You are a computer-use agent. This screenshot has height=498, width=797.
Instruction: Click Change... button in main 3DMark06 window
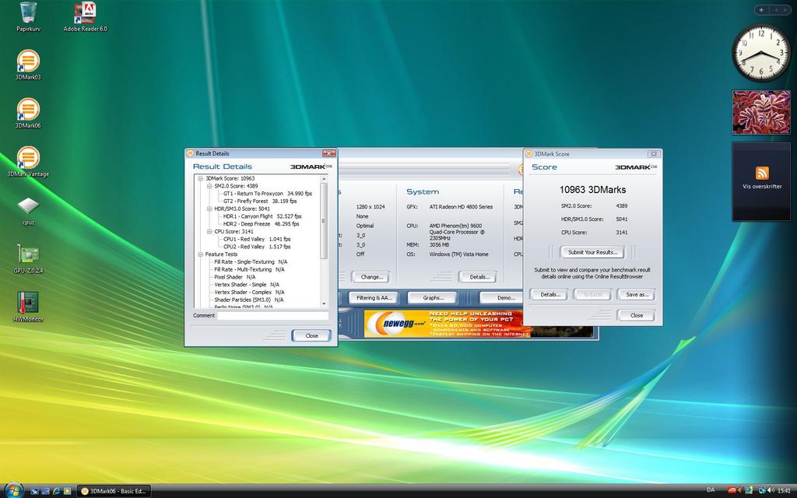pos(371,277)
